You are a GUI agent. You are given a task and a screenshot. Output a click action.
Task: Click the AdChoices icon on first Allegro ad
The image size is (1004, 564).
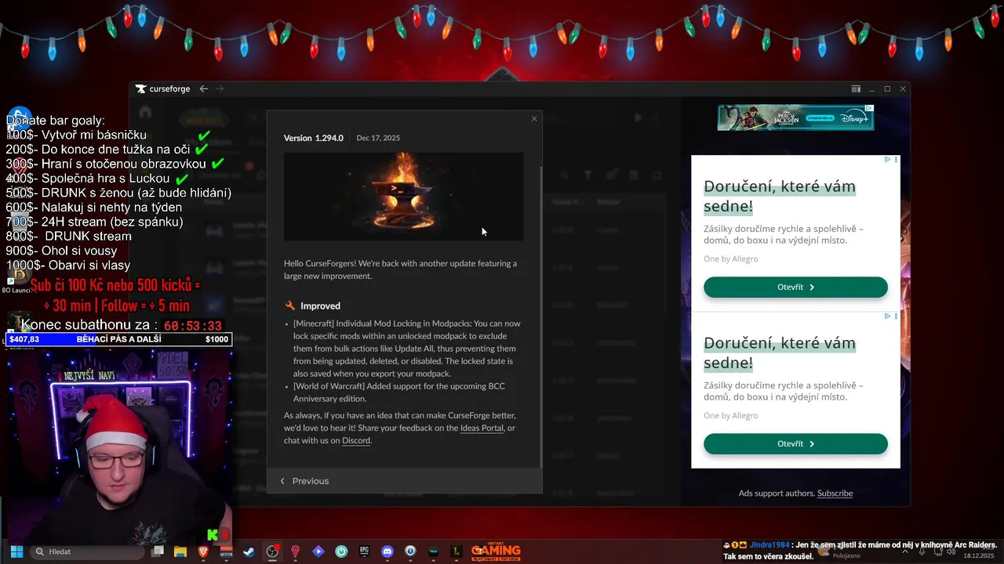click(887, 160)
